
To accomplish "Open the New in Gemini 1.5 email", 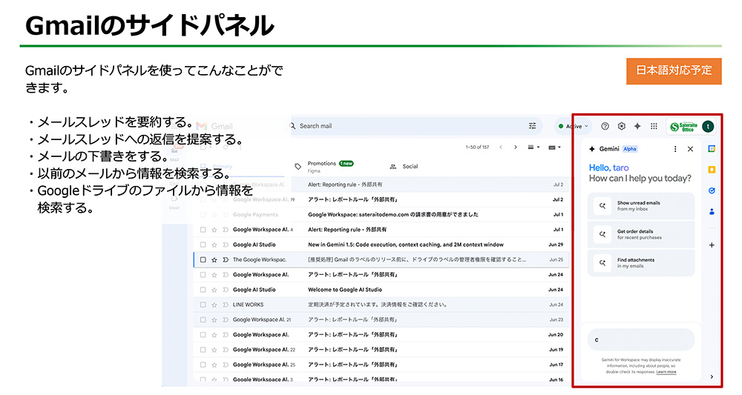I will tap(381, 245).
